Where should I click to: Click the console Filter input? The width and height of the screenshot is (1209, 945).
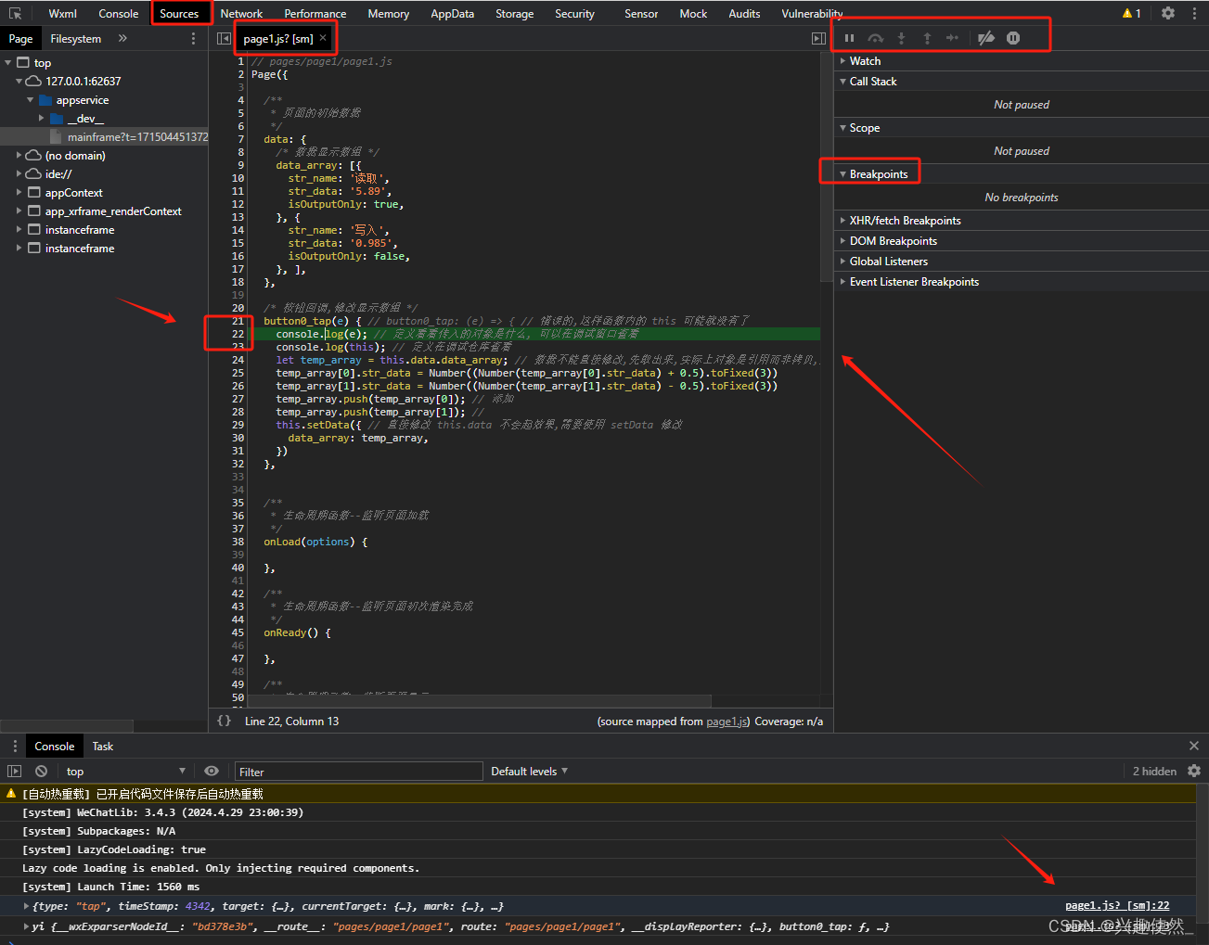click(358, 772)
